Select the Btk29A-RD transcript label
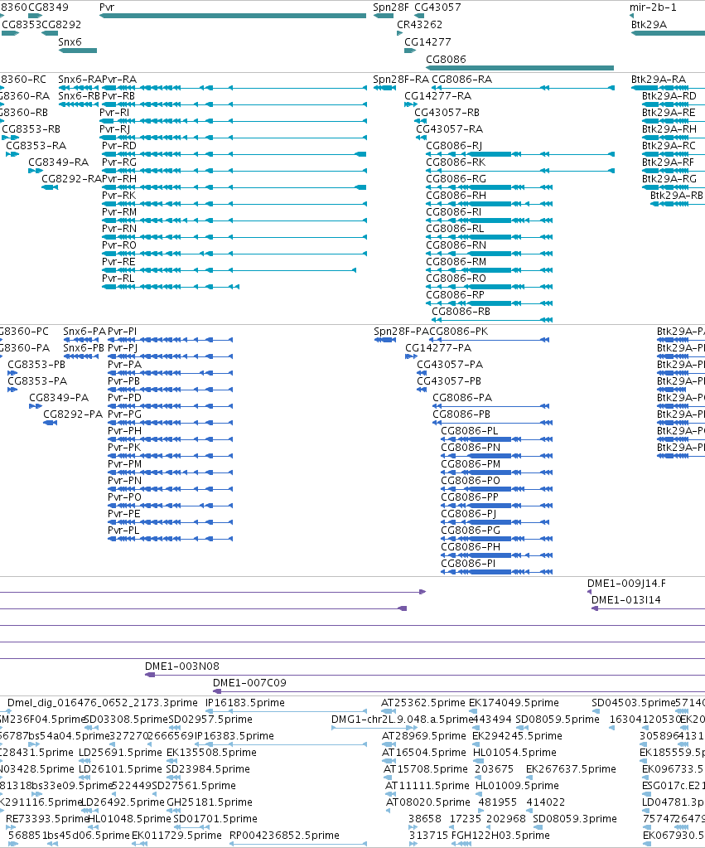 (669, 96)
